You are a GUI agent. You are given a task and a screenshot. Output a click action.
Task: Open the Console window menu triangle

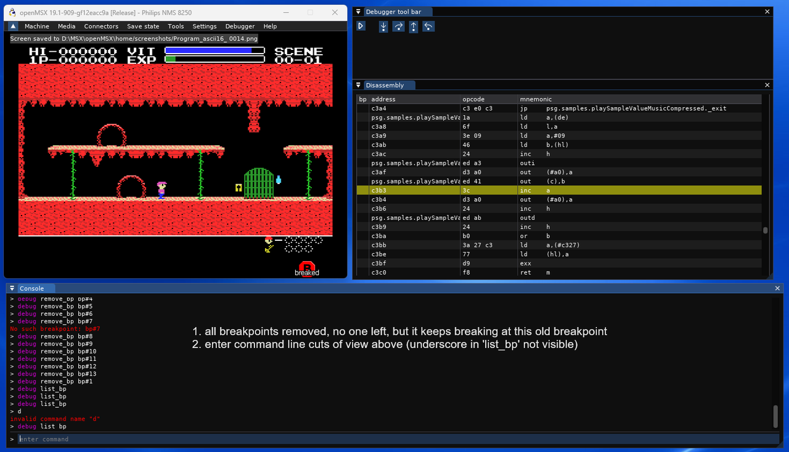coord(12,288)
